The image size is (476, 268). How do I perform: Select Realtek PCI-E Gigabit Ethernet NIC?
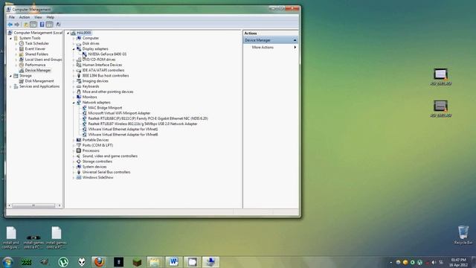pos(148,118)
